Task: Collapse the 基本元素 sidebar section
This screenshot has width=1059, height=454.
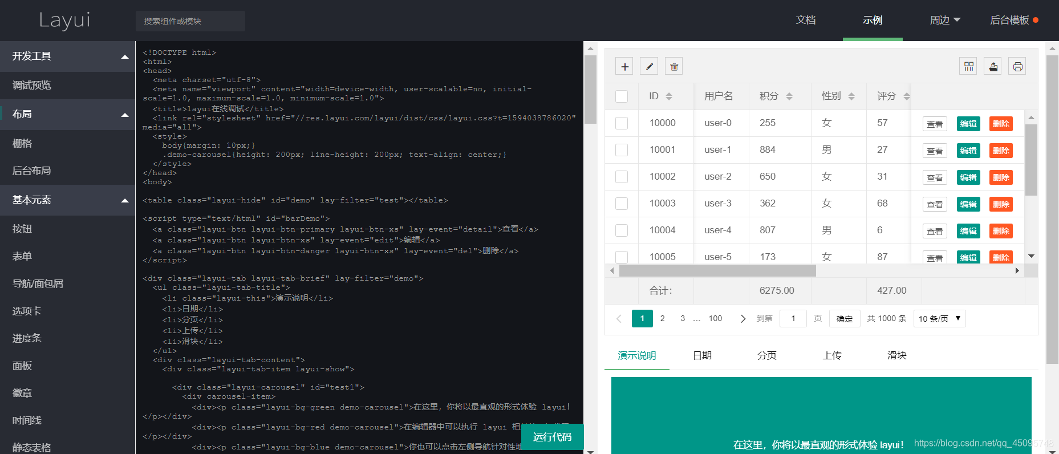Action: pos(67,200)
